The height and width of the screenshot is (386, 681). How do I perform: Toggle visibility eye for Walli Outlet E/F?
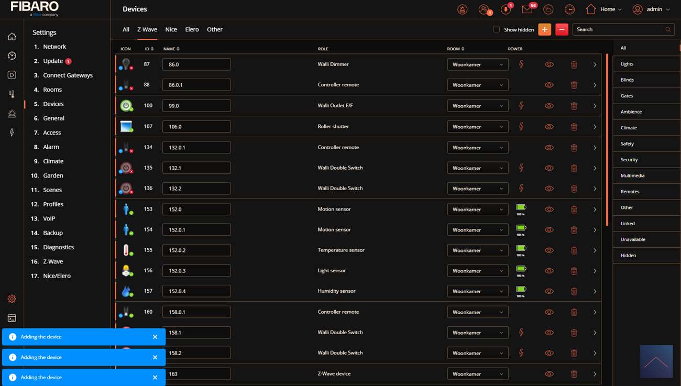[x=549, y=106]
